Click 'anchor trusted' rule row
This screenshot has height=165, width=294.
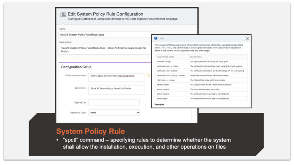pyautogui.click(x=201, y=94)
